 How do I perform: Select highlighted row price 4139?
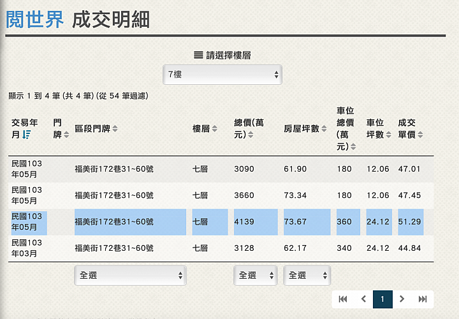pyautogui.click(x=244, y=222)
